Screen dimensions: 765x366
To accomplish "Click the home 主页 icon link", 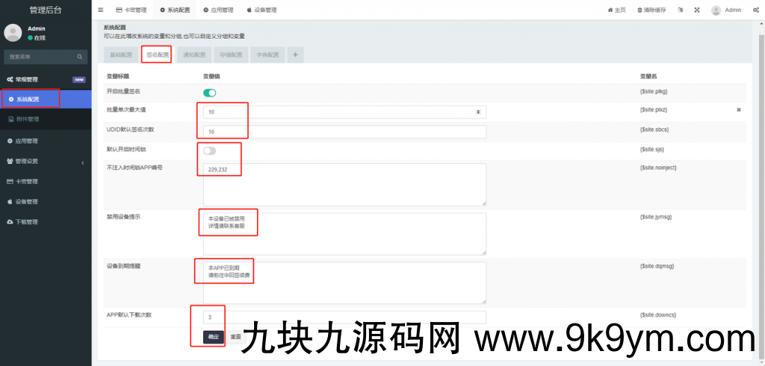I will pyautogui.click(x=616, y=10).
